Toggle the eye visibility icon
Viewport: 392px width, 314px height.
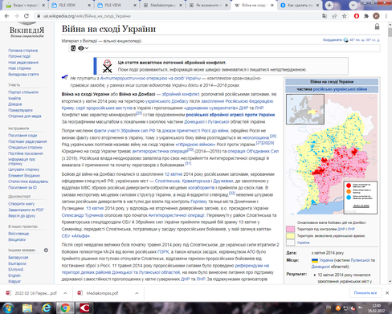point(81,48)
